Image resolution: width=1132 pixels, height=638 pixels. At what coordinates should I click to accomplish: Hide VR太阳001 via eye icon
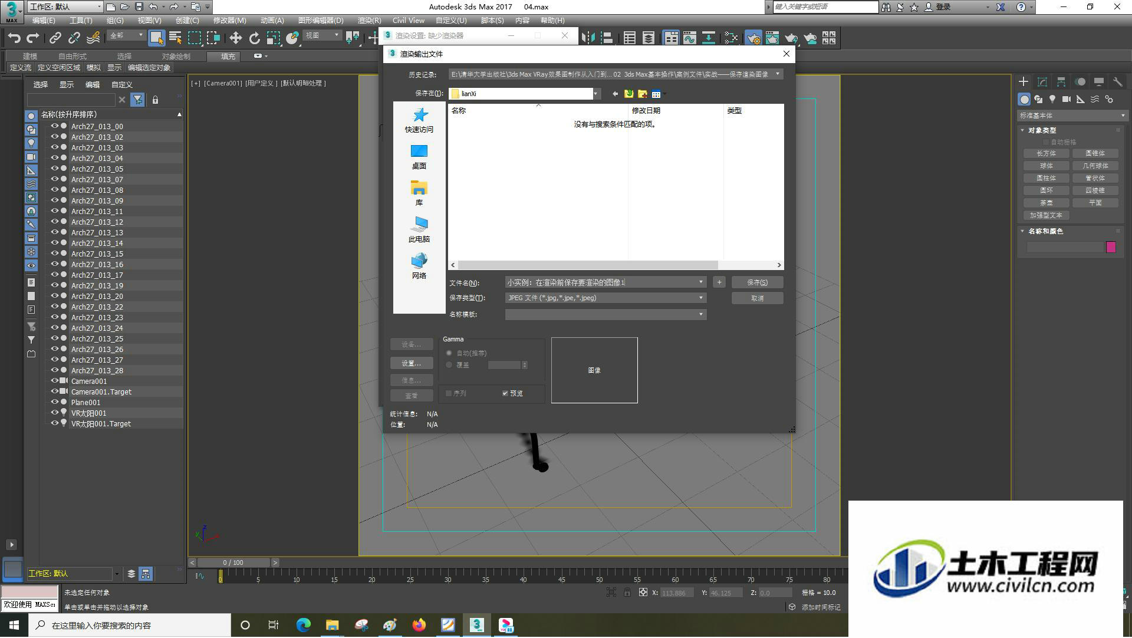pos(54,413)
